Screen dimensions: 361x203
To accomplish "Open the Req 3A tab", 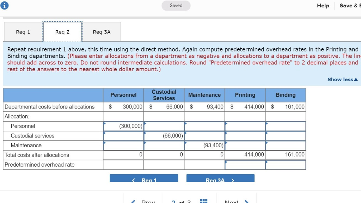I will point(102,32).
